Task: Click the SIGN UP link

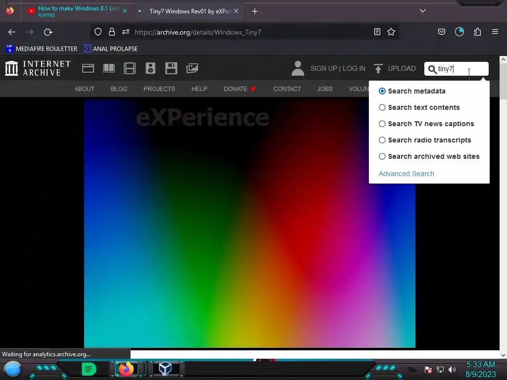Action: 324,68
